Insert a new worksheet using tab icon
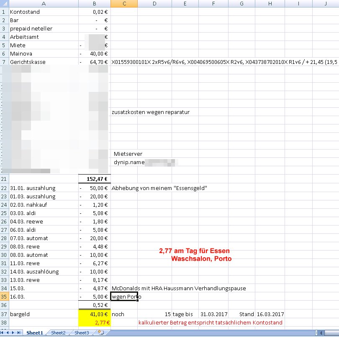The width and height of the screenshot is (339, 337). 100,333
